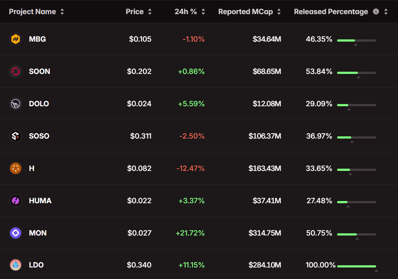This screenshot has height=279, width=398.
Task: Click the -1.10% change value
Action: (x=194, y=39)
